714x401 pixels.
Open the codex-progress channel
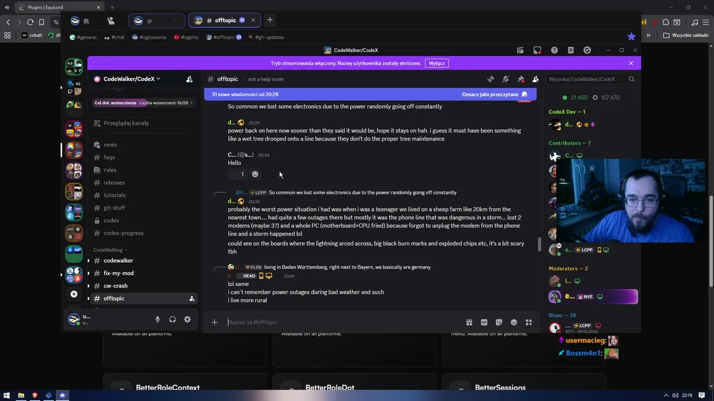[143, 233]
